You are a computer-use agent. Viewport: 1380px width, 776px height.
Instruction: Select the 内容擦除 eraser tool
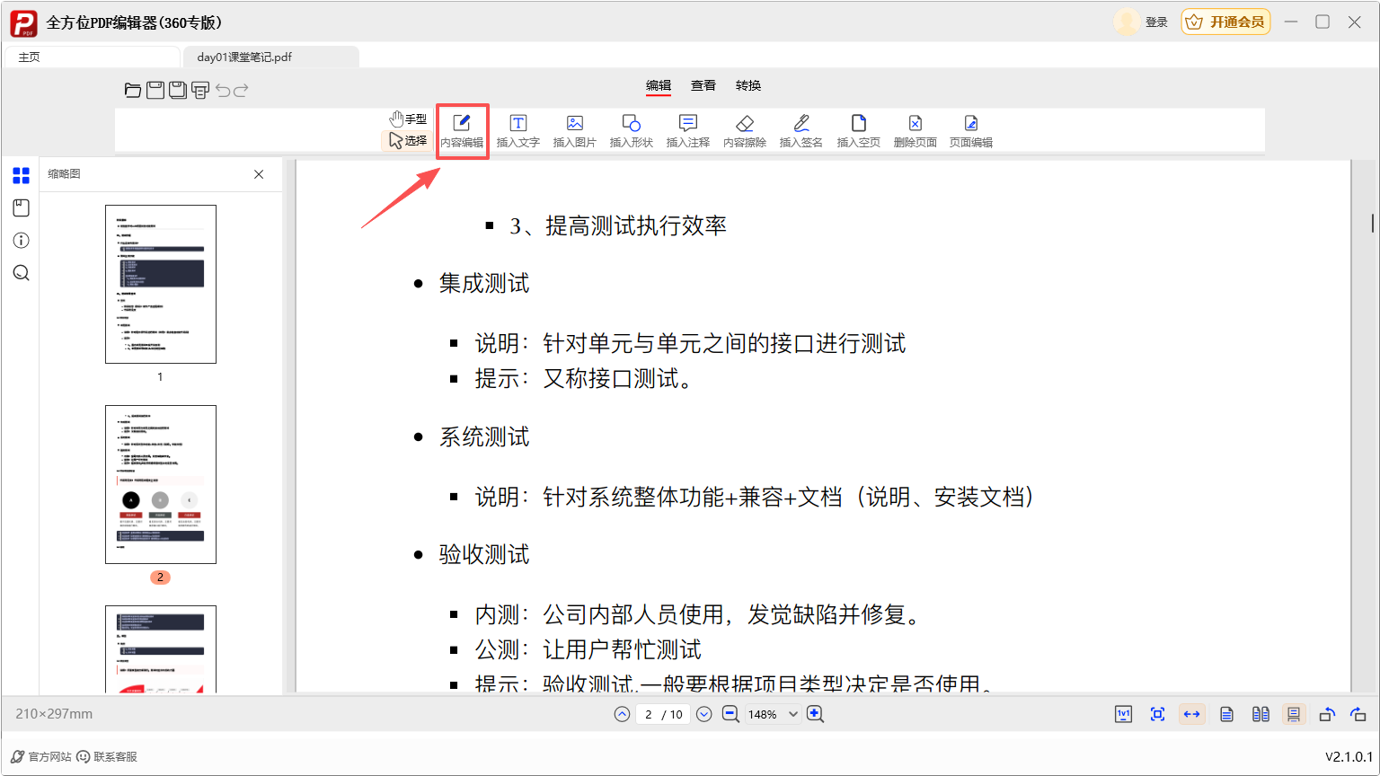(x=744, y=130)
